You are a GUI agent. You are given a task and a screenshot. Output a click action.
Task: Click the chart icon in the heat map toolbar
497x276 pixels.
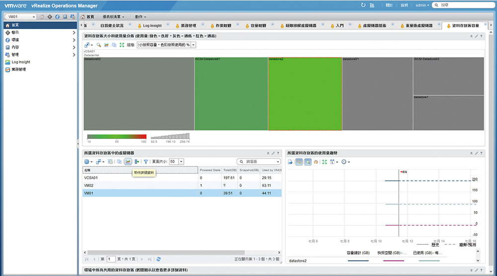click(x=106, y=45)
